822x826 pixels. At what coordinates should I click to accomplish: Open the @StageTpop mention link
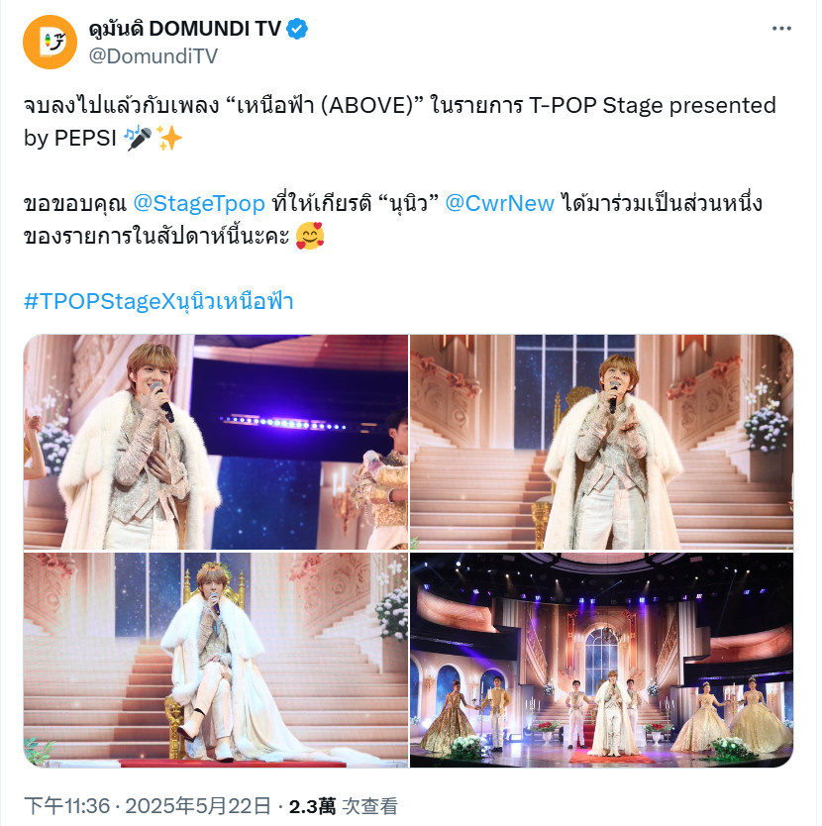[x=199, y=203]
